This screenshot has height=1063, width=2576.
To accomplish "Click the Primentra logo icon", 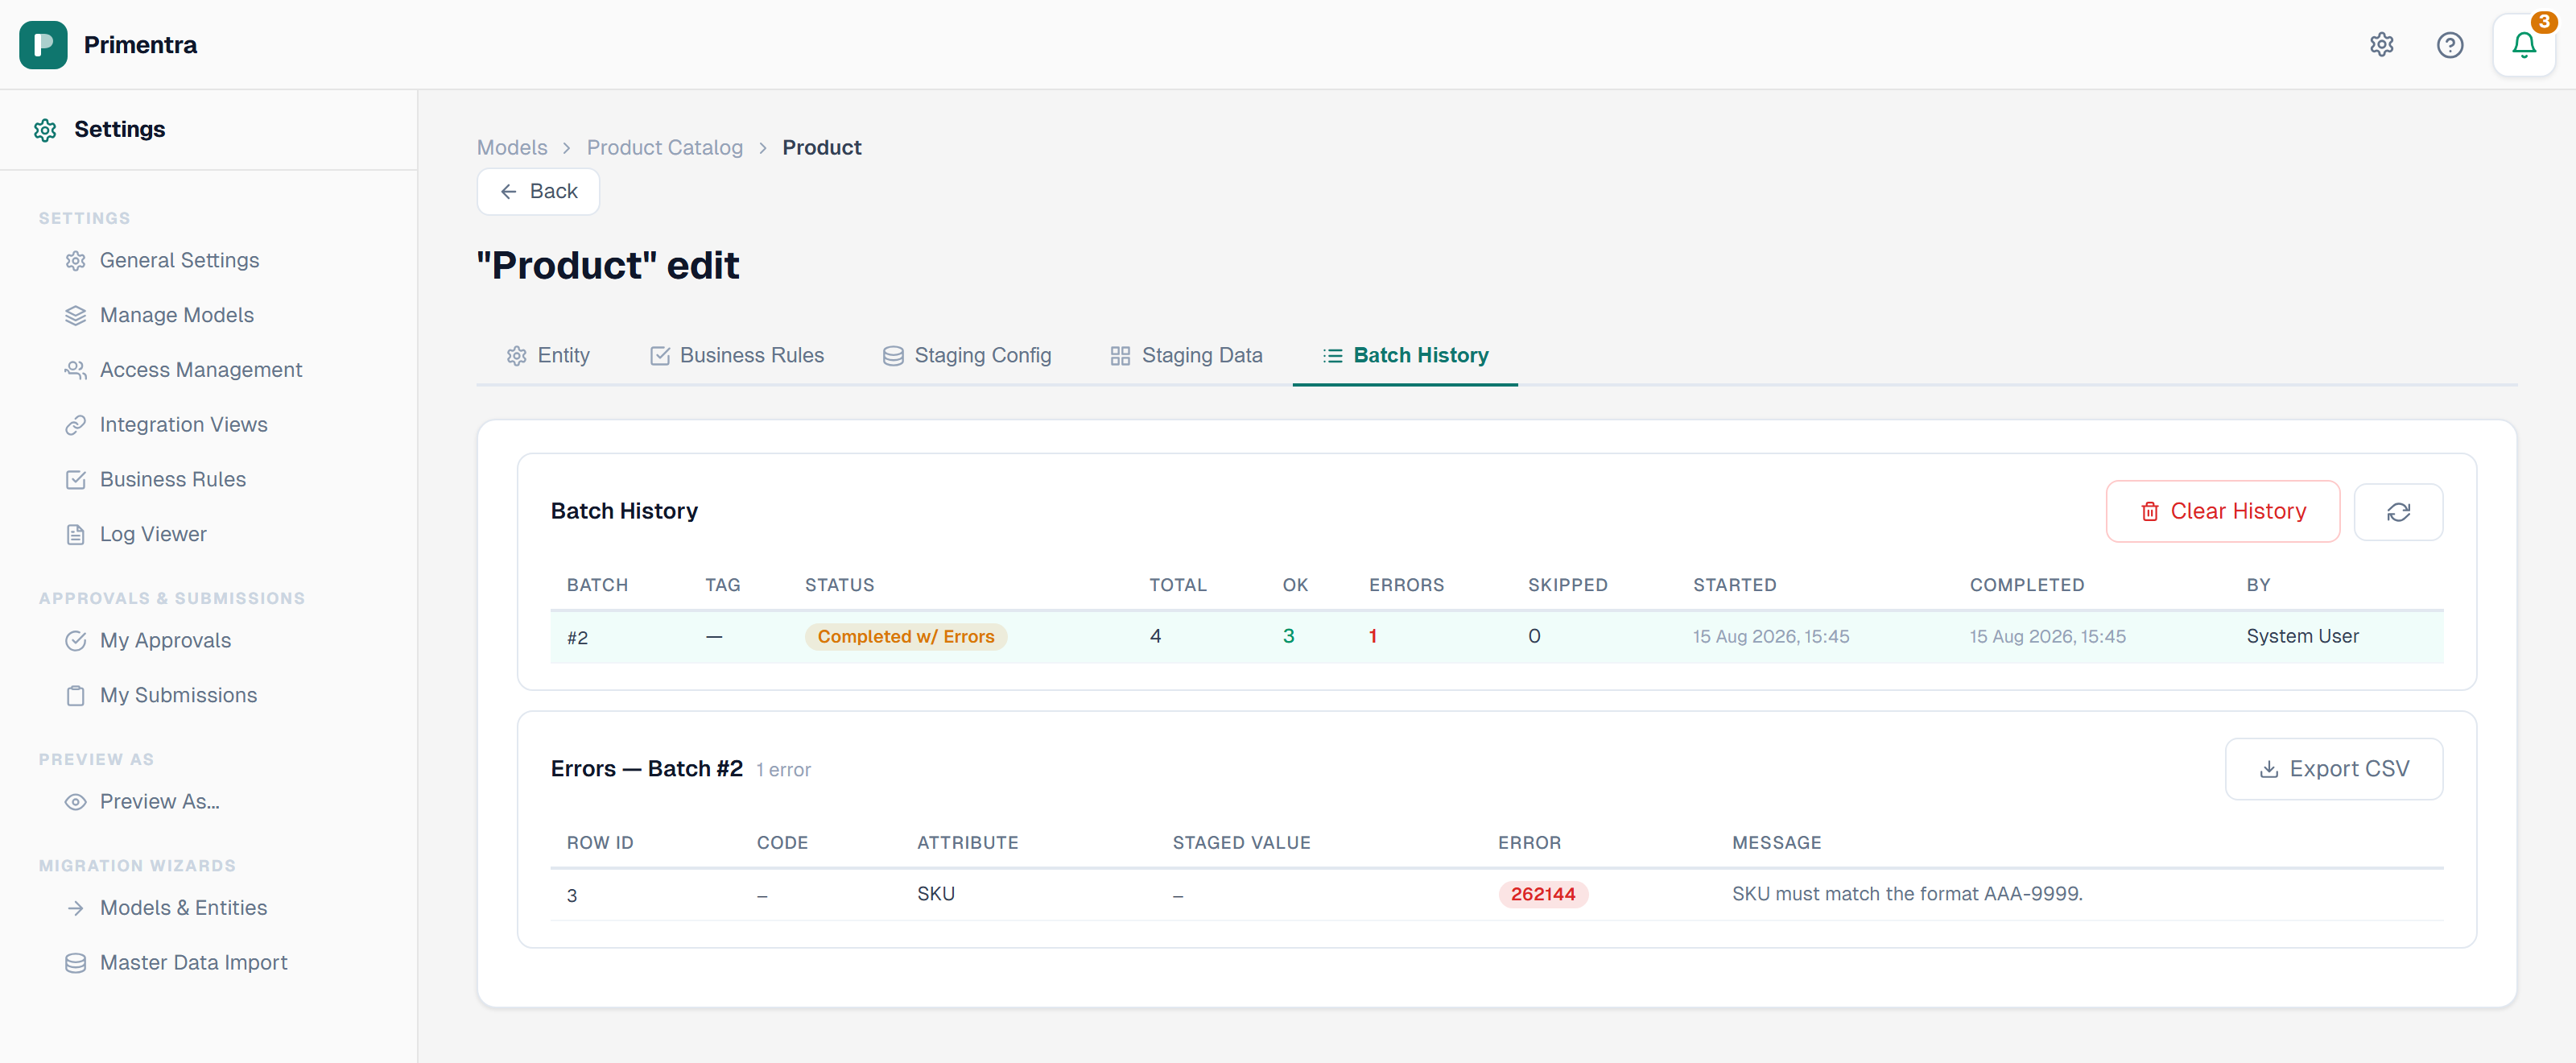I will tap(43, 44).
